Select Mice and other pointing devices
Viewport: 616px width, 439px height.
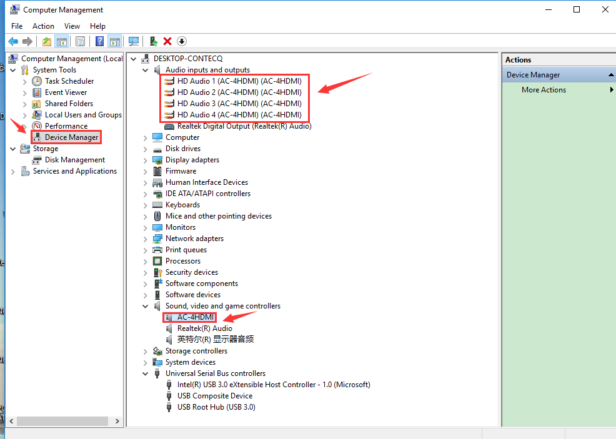[219, 216]
